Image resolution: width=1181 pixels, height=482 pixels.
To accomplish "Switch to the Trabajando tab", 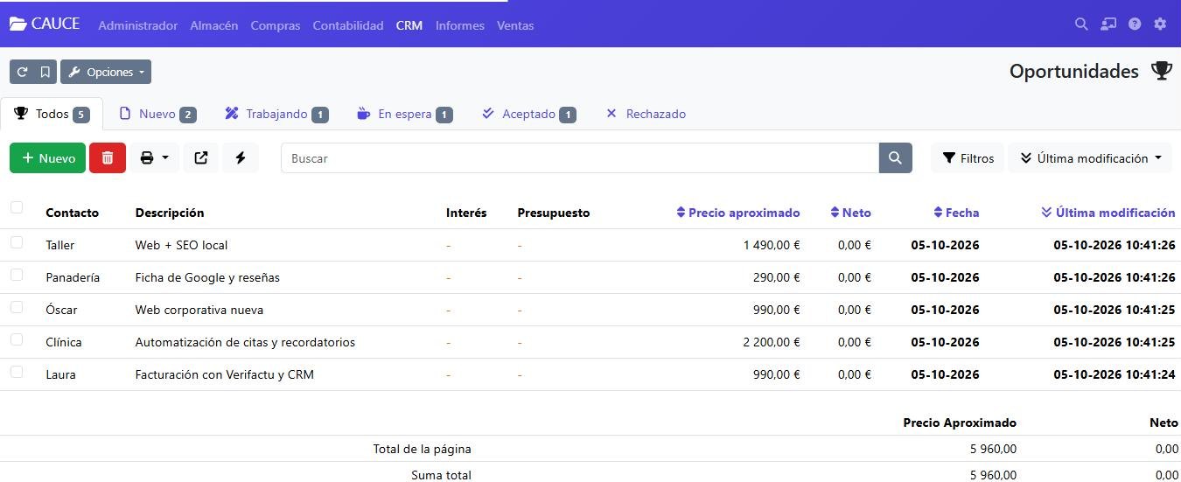I will (276, 114).
